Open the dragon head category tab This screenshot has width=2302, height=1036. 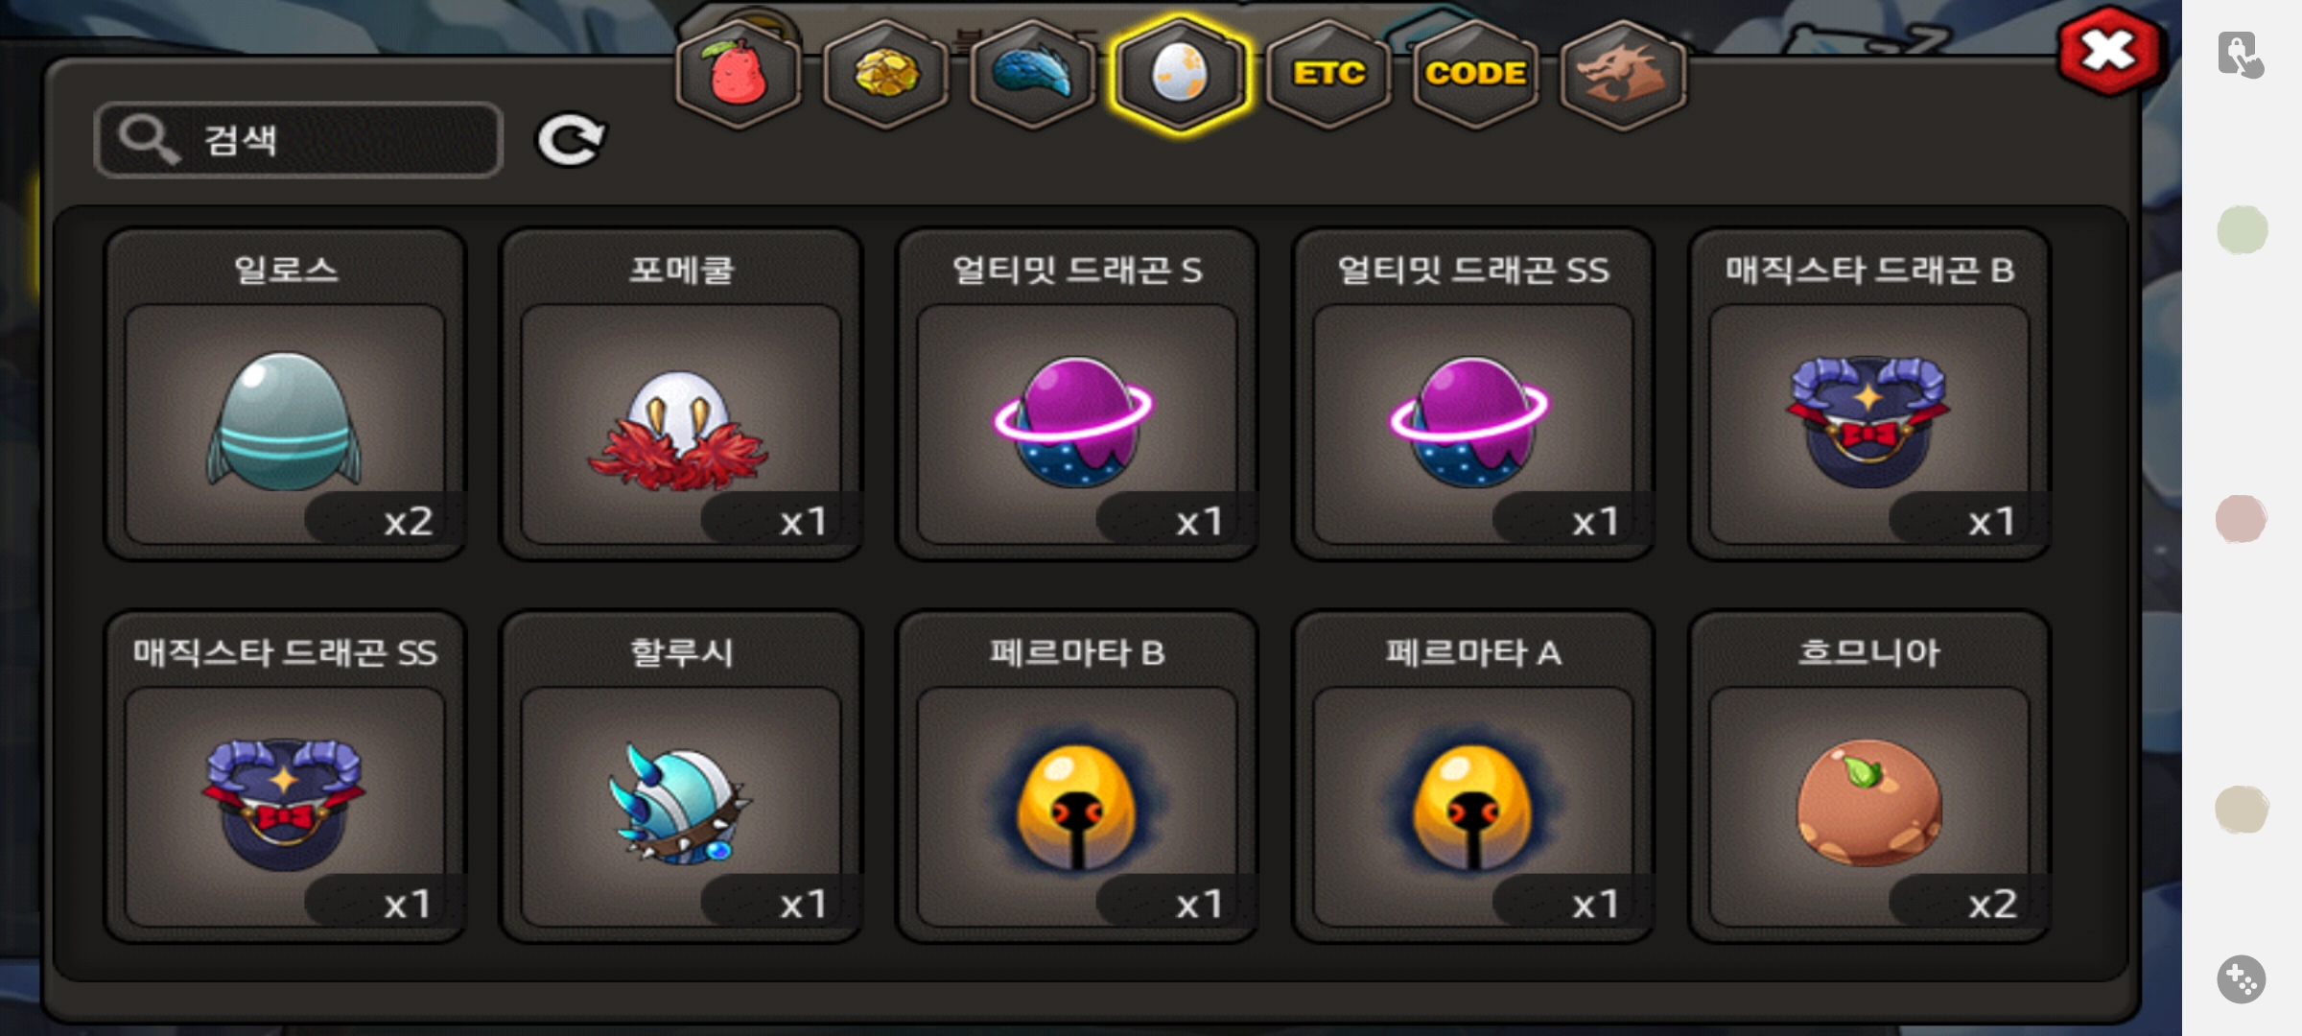(1623, 74)
